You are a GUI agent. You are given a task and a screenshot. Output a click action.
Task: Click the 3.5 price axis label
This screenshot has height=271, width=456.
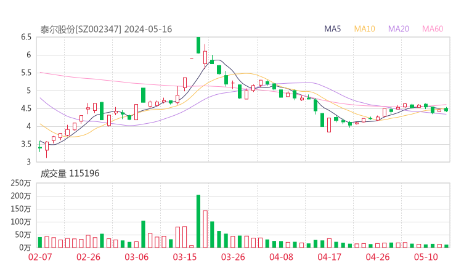[26, 144]
